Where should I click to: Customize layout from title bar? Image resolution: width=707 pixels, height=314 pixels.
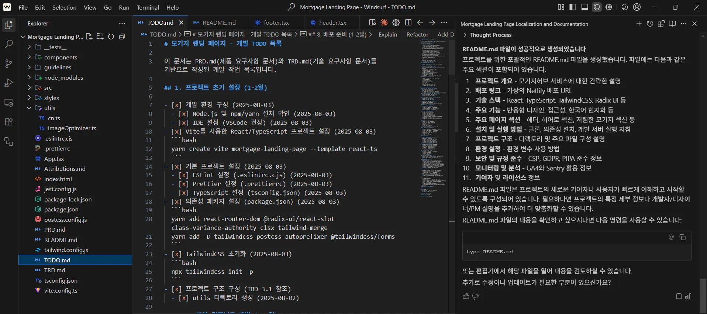pos(561,7)
